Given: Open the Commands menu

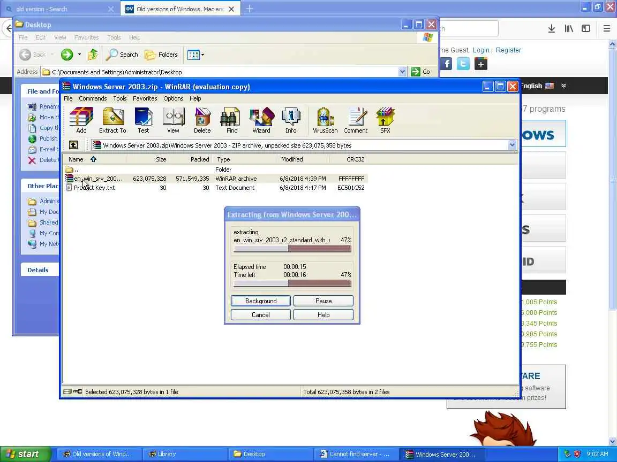Looking at the screenshot, I should pos(93,98).
